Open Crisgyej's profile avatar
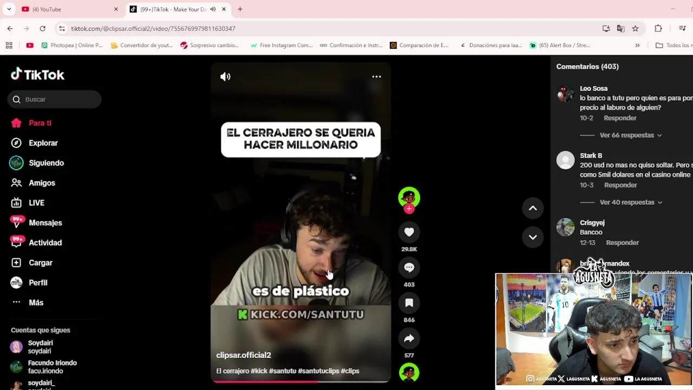 click(565, 227)
